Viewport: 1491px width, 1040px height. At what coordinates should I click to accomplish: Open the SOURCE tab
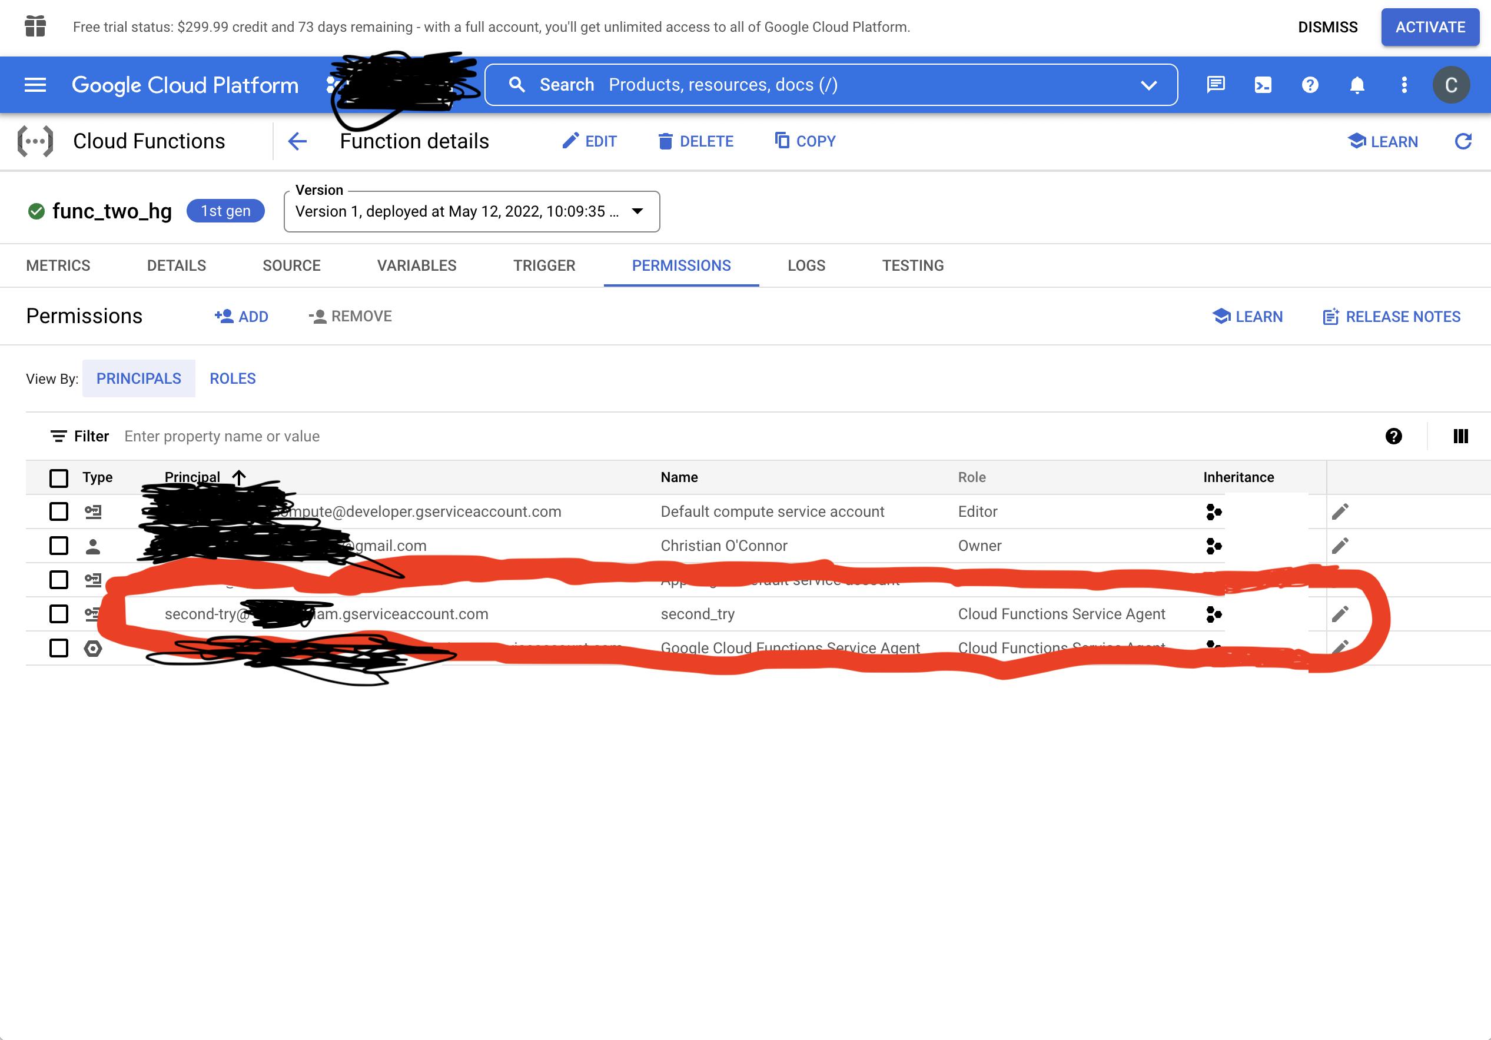(x=291, y=265)
